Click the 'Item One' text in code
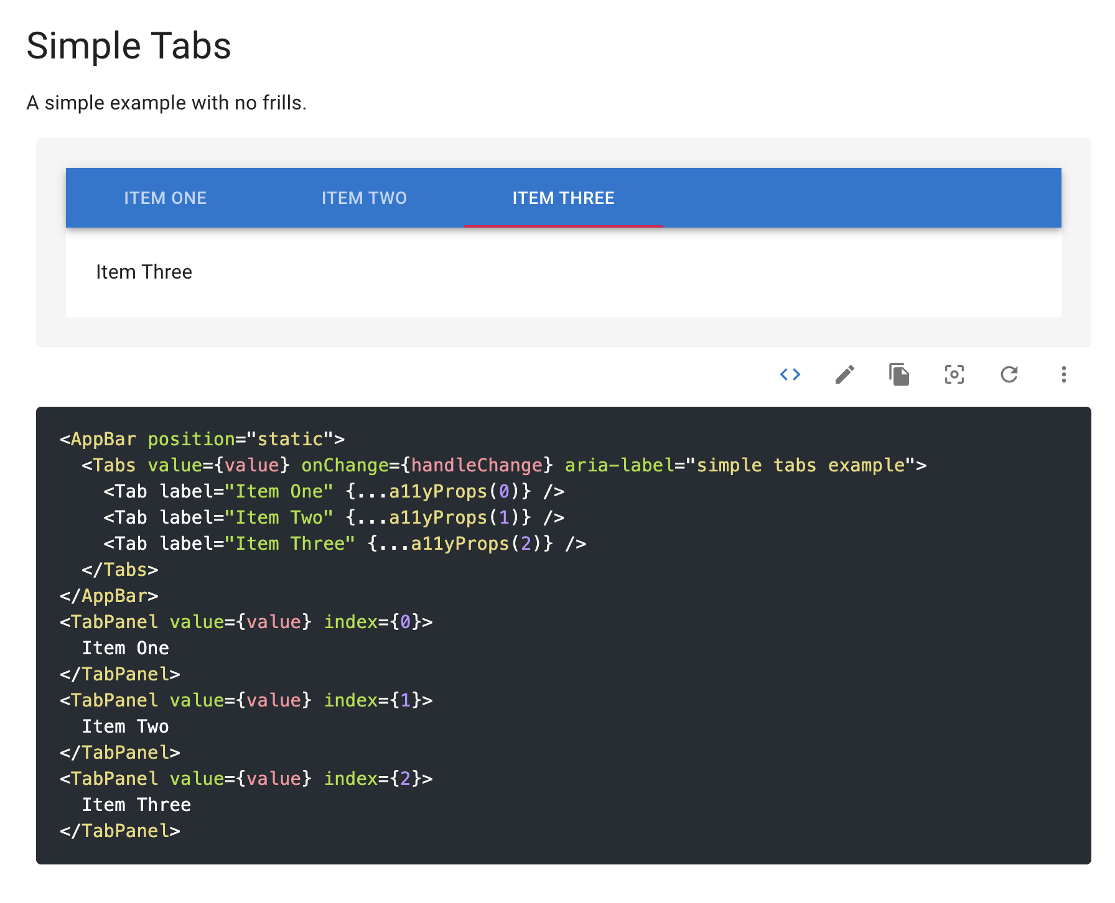The width and height of the screenshot is (1115, 903). 126,648
